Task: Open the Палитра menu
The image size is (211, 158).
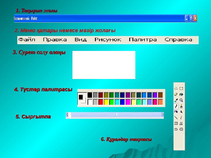Action: [143, 39]
